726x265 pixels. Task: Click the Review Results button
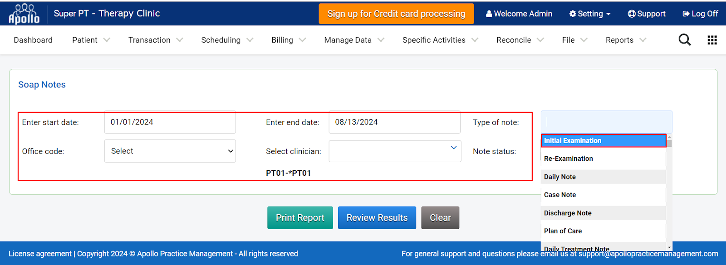[x=377, y=217]
